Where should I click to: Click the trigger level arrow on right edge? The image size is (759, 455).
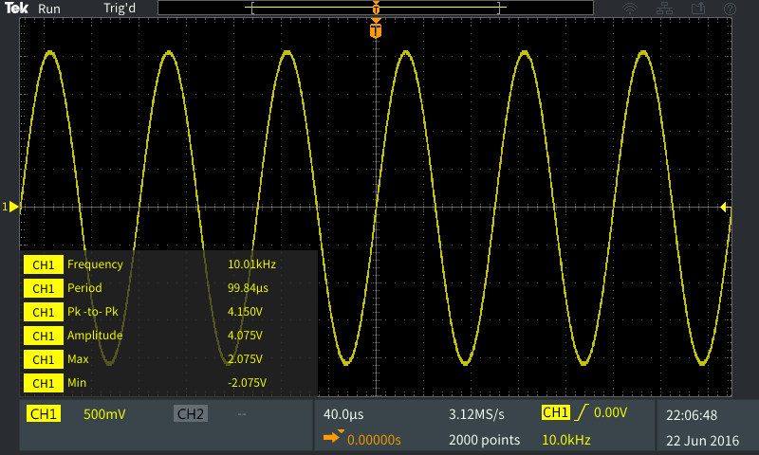(x=725, y=207)
